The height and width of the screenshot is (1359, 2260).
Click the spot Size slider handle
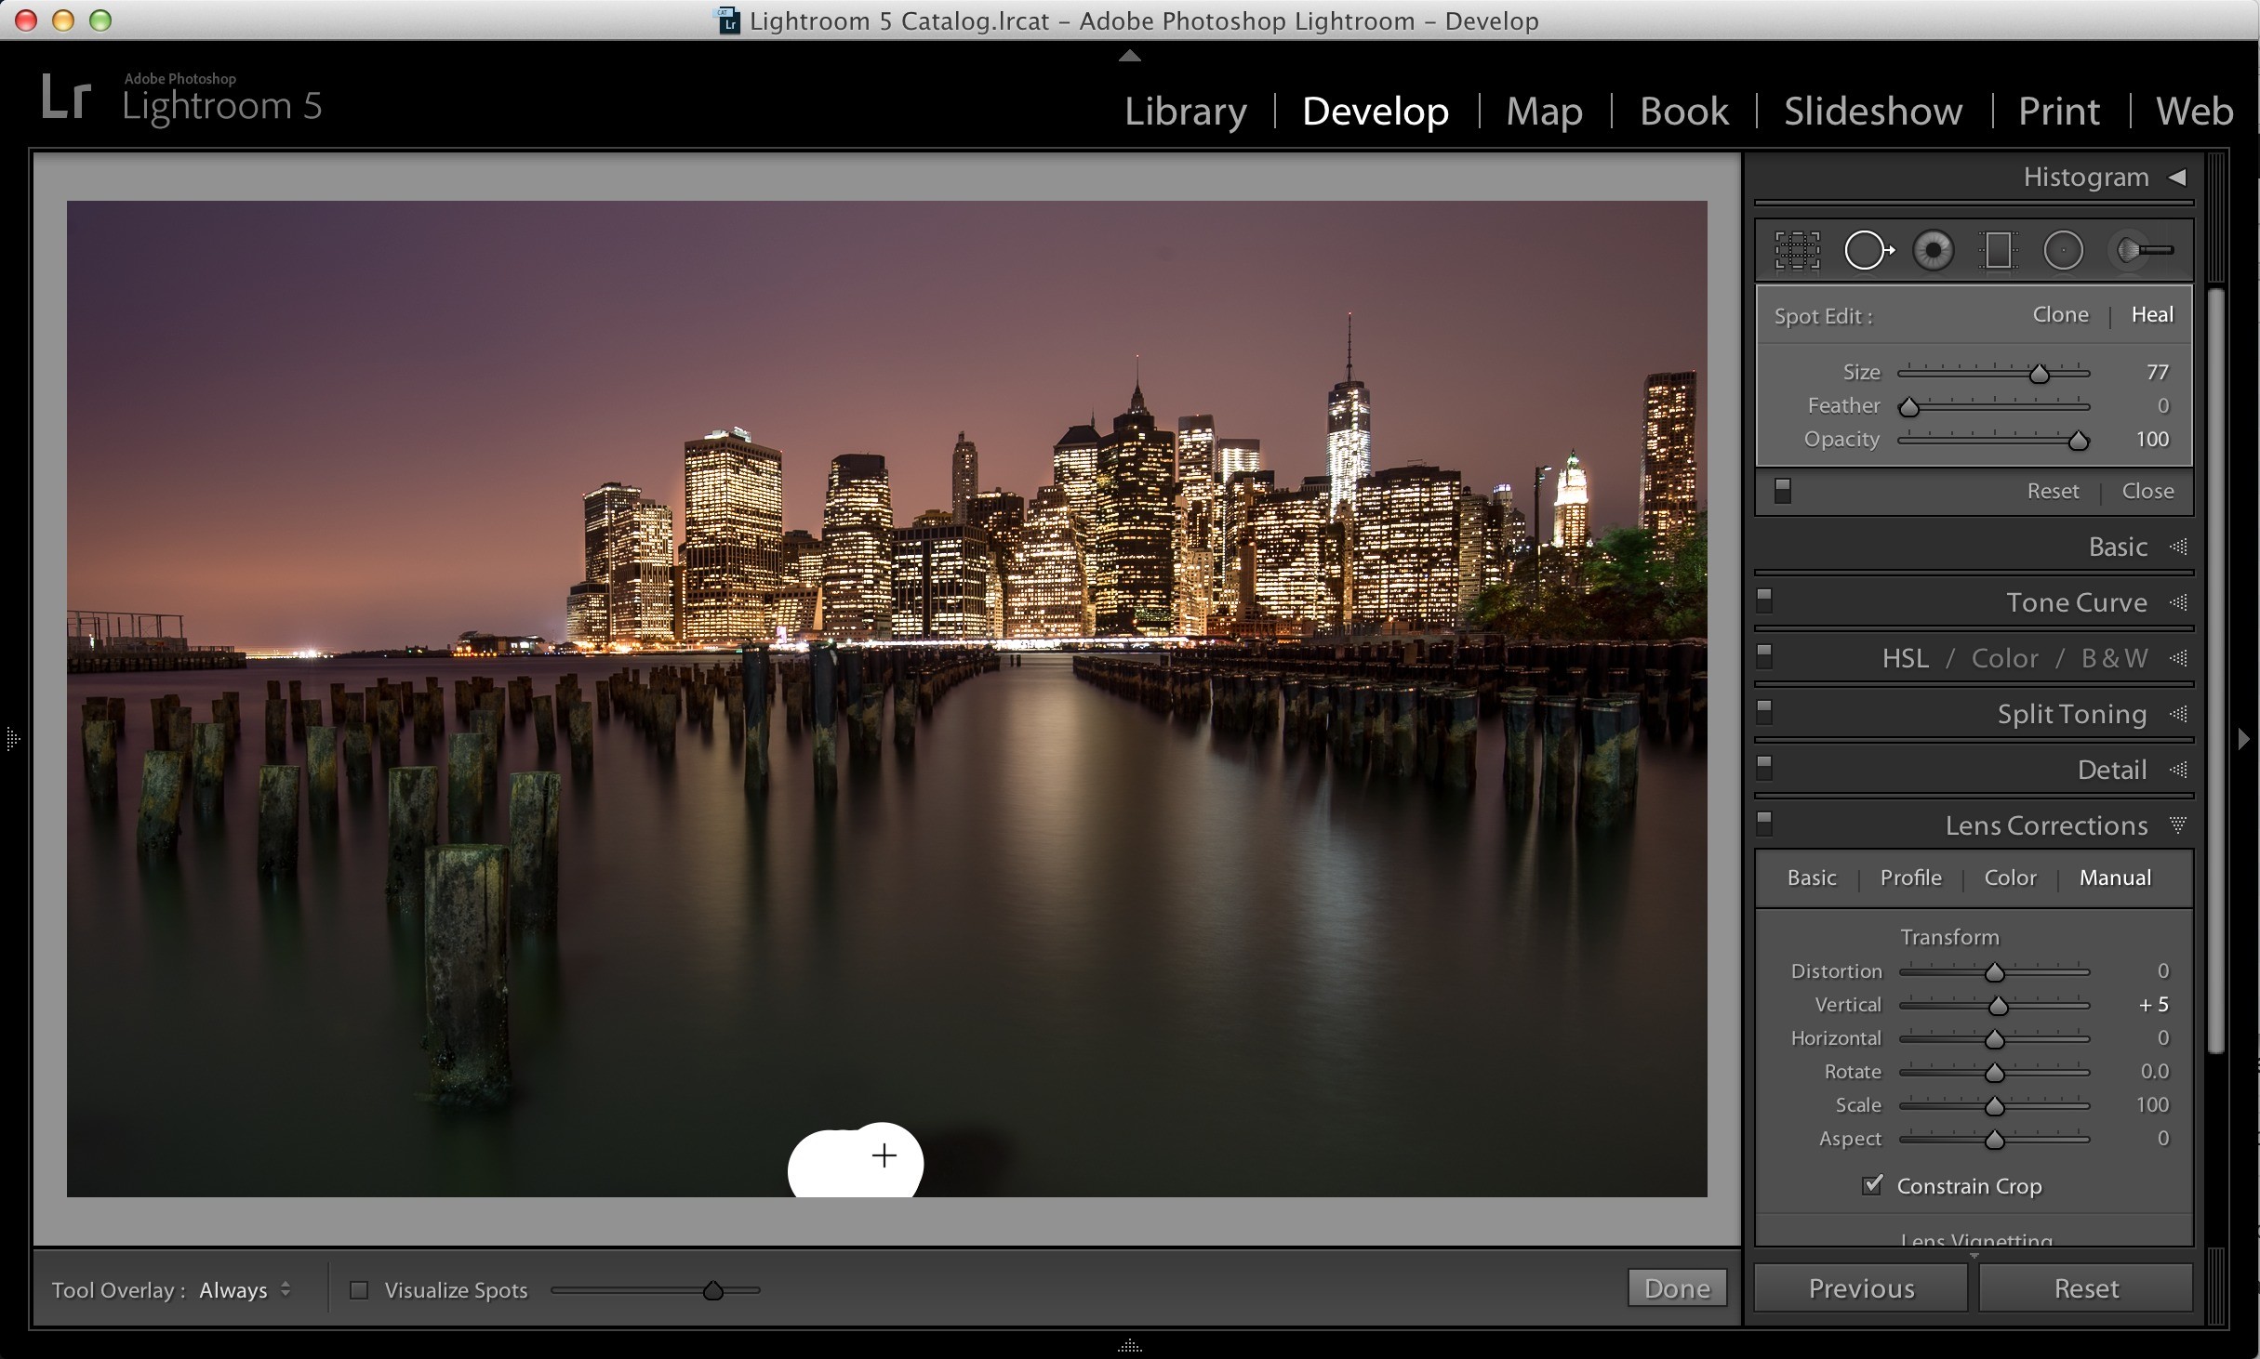tap(2039, 374)
